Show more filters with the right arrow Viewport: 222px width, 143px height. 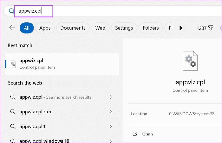click(x=181, y=28)
